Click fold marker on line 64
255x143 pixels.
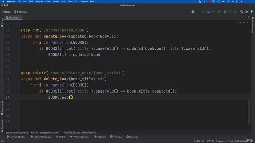(20, 97)
